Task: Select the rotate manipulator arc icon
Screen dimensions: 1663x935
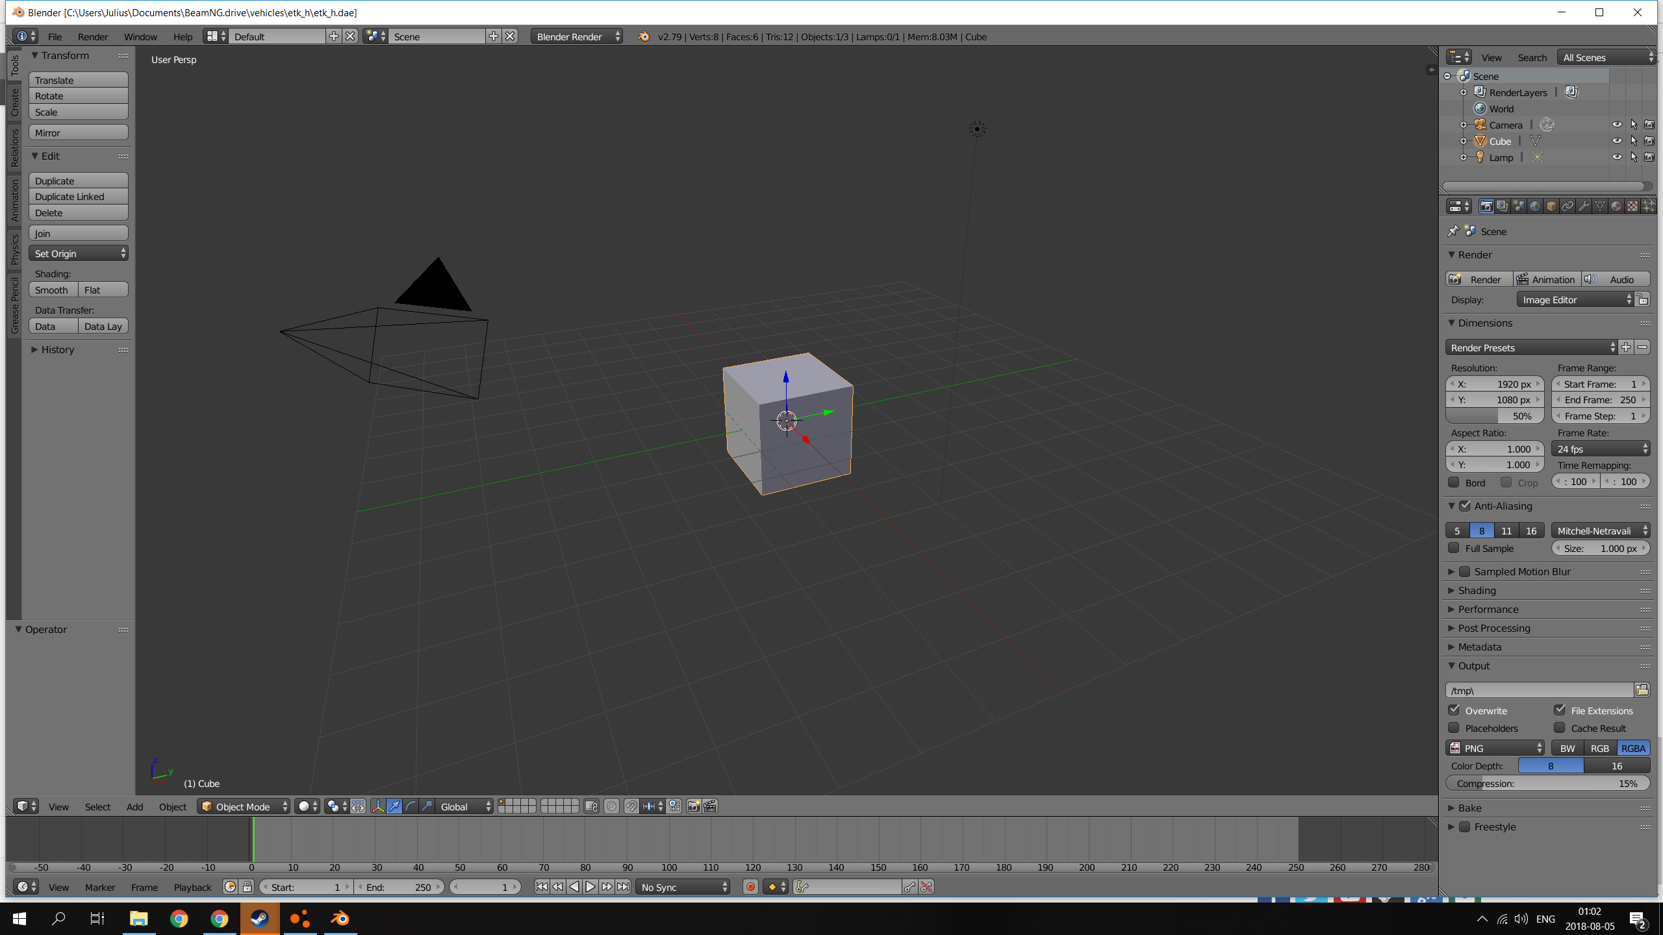Action: tap(411, 806)
